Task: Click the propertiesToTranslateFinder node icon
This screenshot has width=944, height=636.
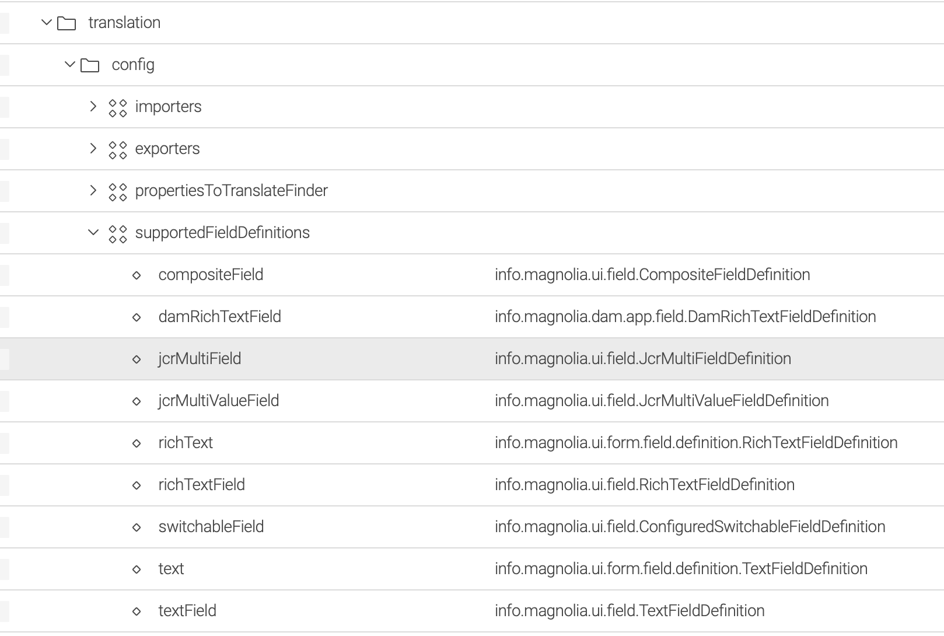Action: [x=117, y=191]
